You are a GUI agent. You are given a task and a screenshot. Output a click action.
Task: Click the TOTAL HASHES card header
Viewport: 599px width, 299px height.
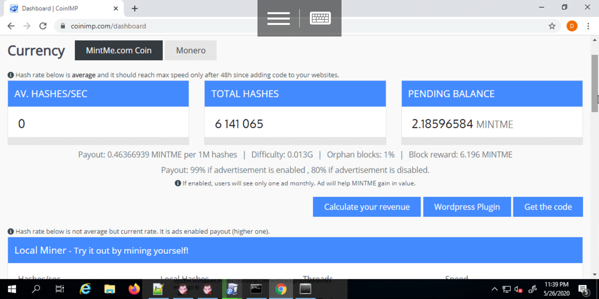tap(295, 93)
